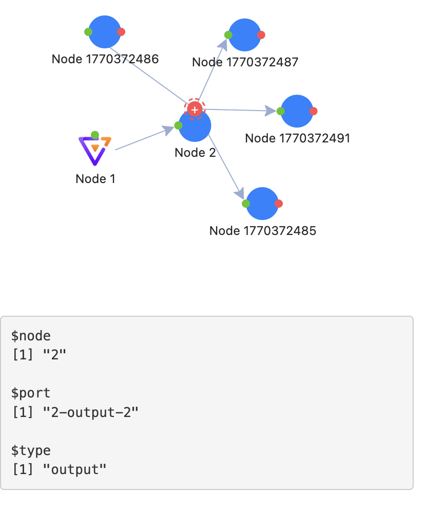
Task: Toggle the green input port of Node 1770372485
Action: click(246, 204)
